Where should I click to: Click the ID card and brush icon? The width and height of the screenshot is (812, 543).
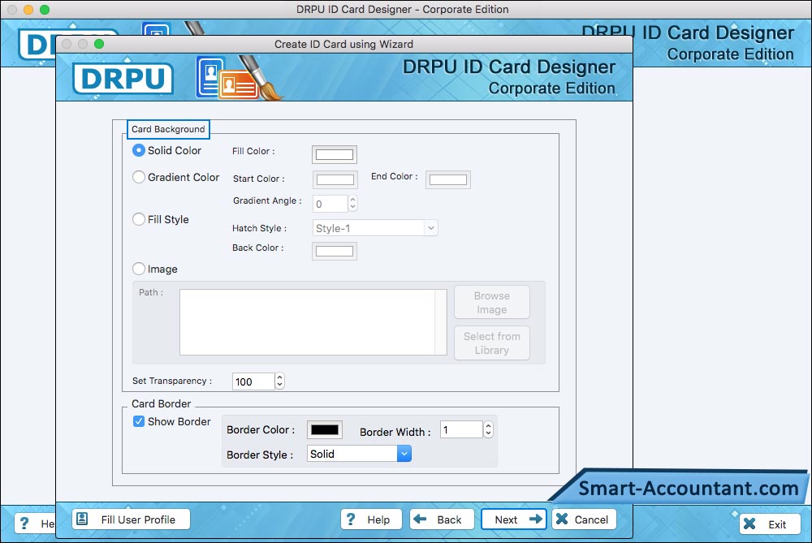click(238, 78)
